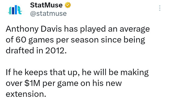Image resolution: width=169 pixels, height=101 pixels.
Task: Open the three-dot more options menu
Action: tap(160, 8)
